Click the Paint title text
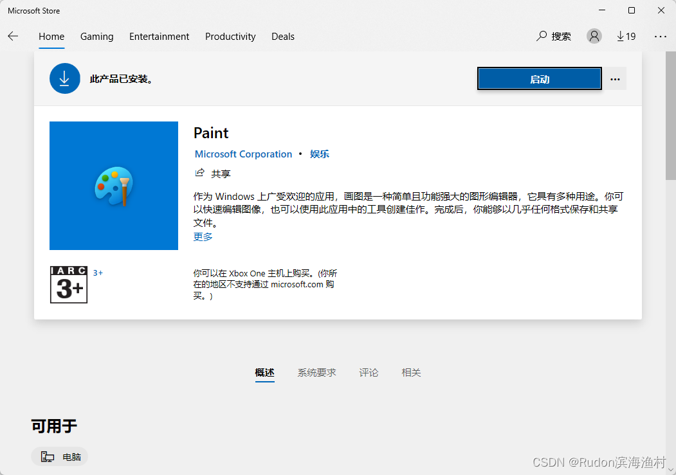The width and height of the screenshot is (676, 475). [211, 132]
